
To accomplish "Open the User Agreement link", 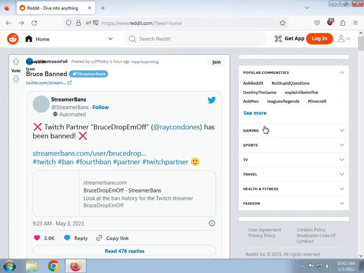I will [x=264, y=230].
